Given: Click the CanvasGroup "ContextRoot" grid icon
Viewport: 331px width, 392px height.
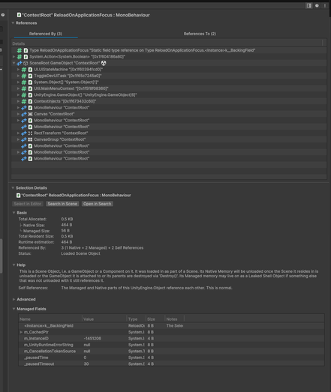Looking at the screenshot, I should [x=30, y=139].
